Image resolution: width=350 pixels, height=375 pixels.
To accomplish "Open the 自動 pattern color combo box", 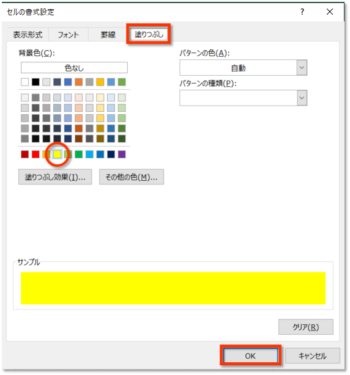I will pyautogui.click(x=243, y=68).
